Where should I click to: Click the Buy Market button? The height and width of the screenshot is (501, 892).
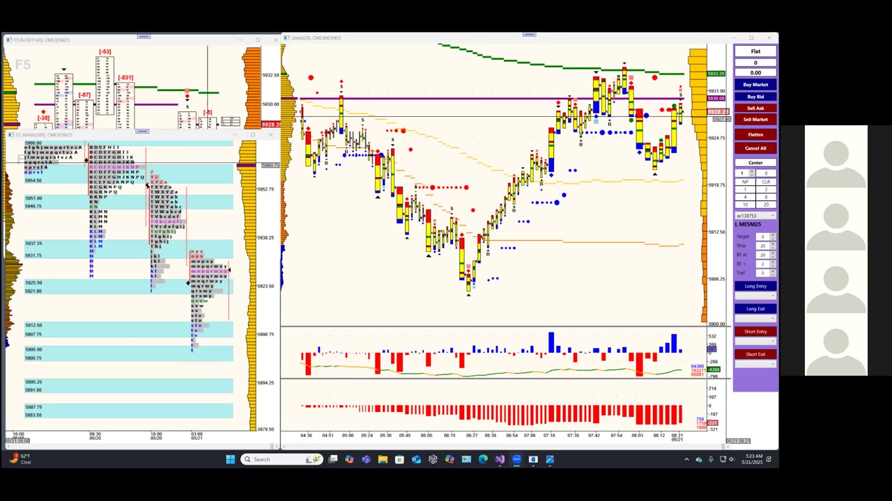click(755, 85)
